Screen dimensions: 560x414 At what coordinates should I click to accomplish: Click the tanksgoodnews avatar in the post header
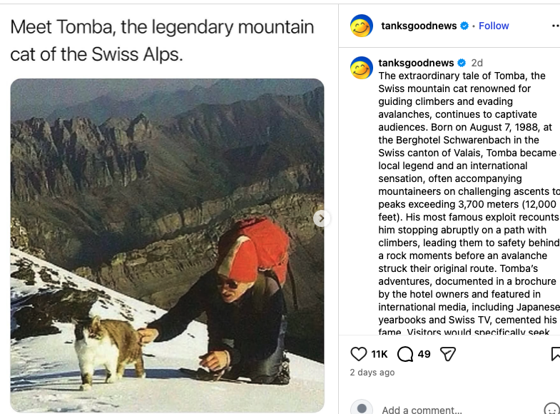click(x=362, y=26)
